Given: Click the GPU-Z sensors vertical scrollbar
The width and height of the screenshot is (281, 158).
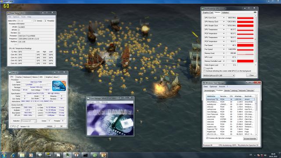Looking at the screenshot, I should pyautogui.click(x=256, y=40).
